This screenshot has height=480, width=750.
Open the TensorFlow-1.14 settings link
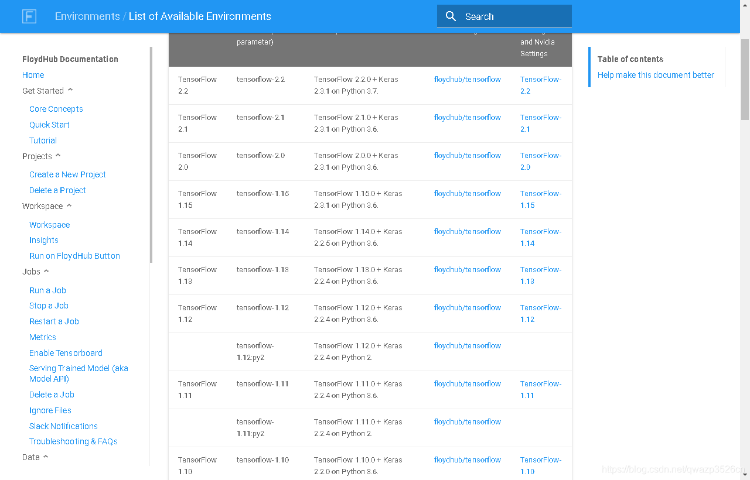541,237
